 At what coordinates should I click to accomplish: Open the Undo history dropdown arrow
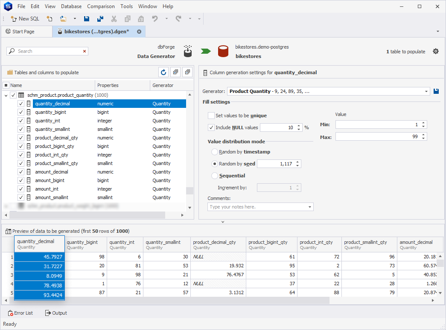167,19
